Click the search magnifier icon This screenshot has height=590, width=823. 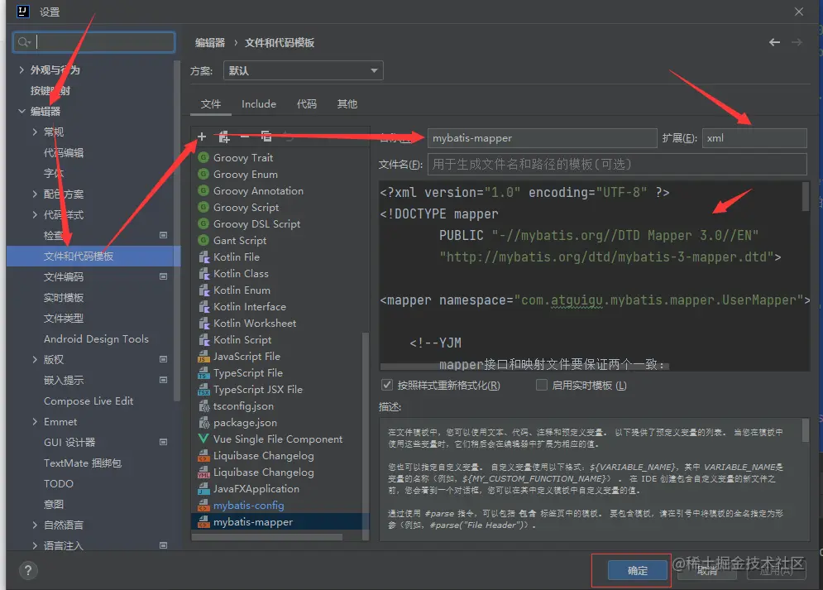tap(24, 42)
